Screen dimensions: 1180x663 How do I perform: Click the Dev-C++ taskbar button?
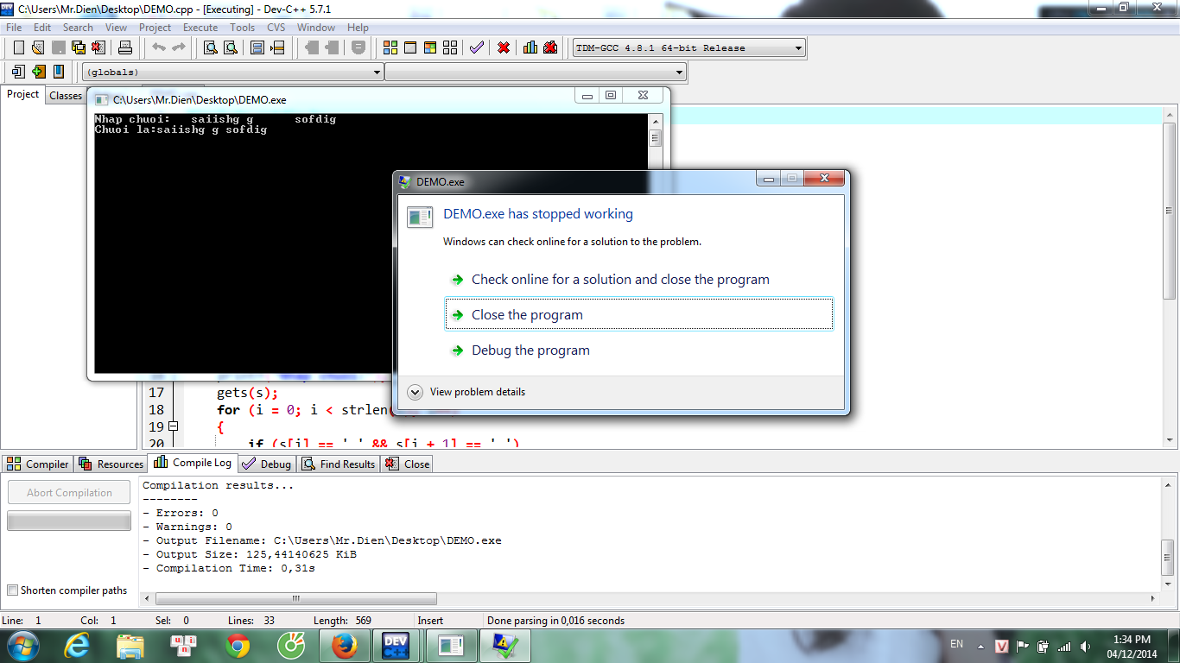coord(397,646)
